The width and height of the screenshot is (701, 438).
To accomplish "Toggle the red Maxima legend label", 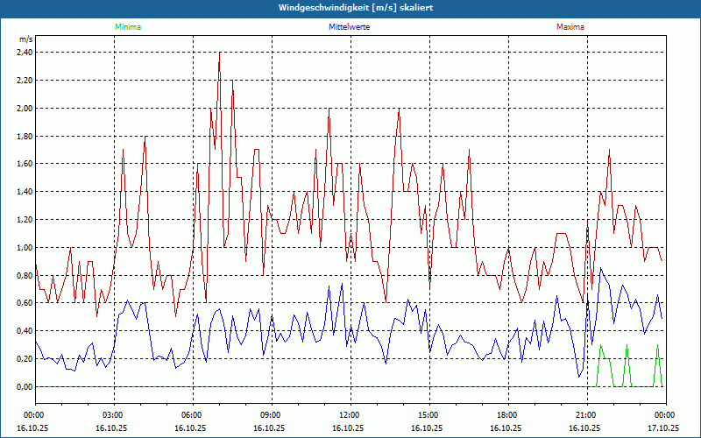I will coord(570,27).
